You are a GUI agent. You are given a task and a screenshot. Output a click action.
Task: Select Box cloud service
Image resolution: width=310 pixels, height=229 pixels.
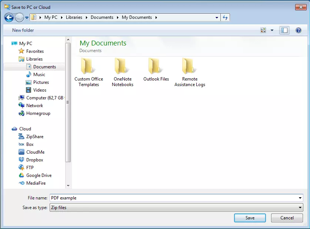(x=30, y=144)
